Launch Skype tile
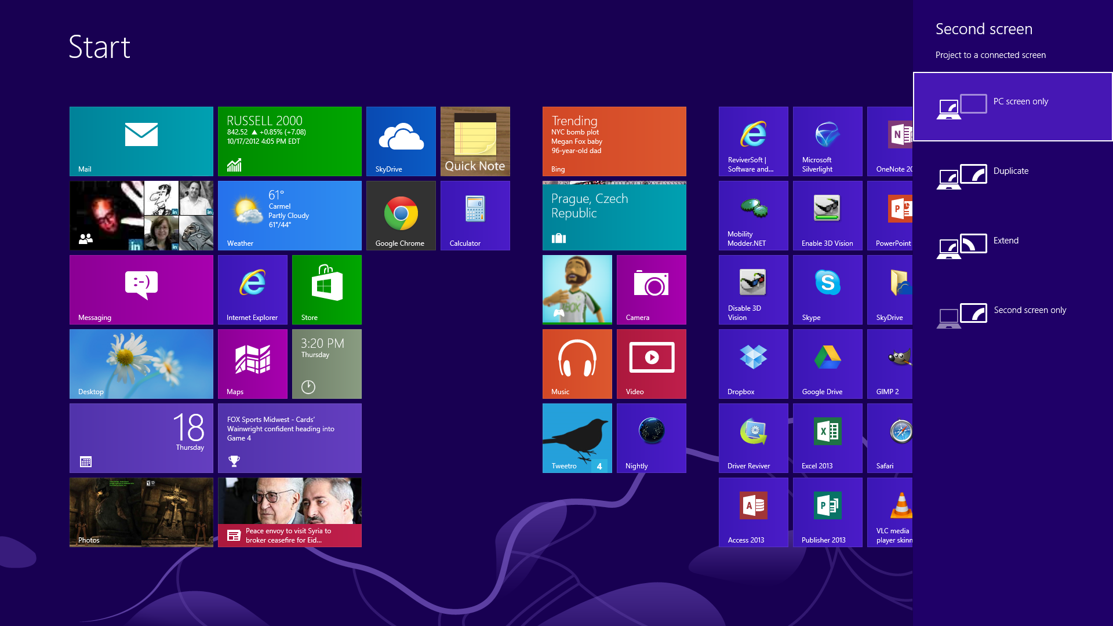 click(x=828, y=290)
